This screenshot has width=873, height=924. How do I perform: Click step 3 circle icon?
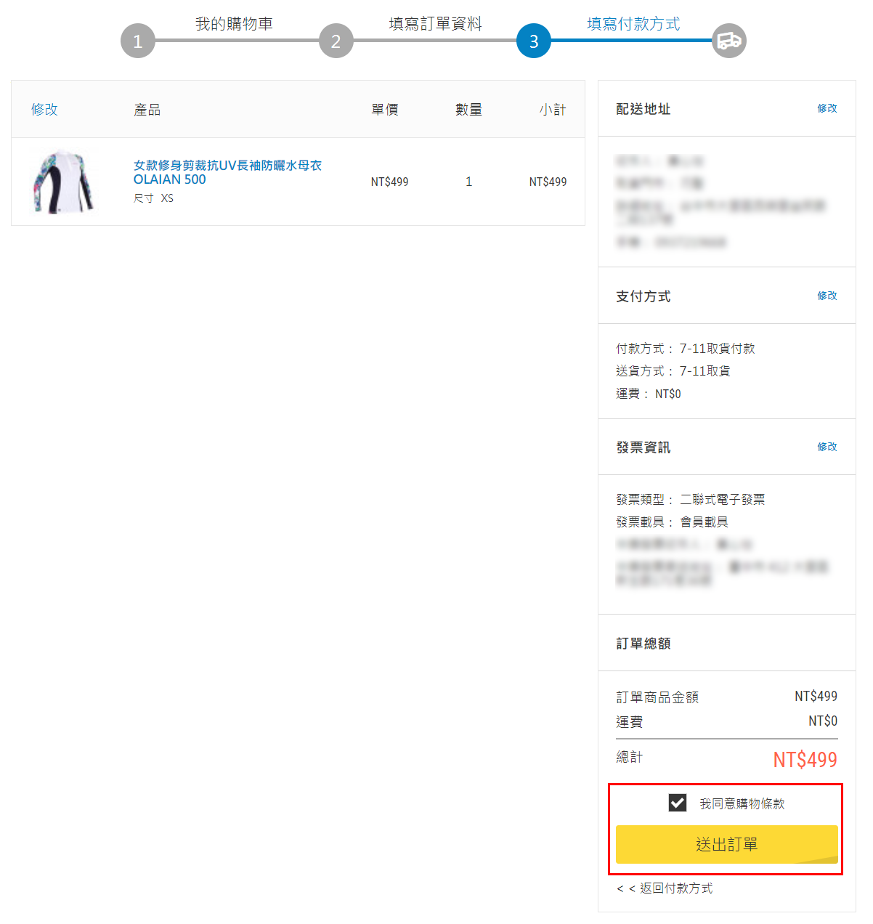[534, 41]
